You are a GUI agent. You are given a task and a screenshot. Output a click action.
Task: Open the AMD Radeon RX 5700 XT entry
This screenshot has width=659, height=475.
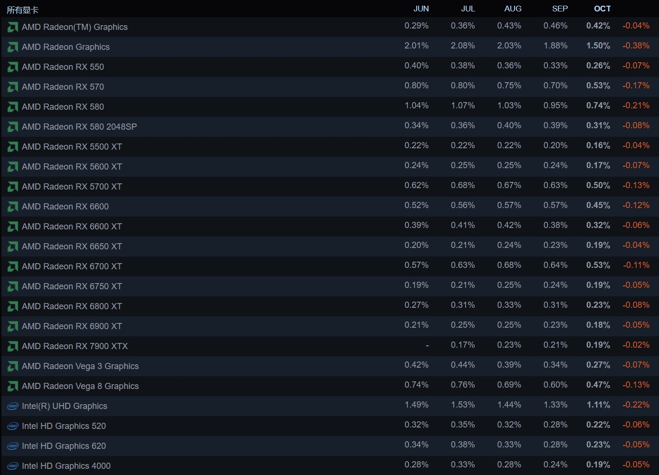(x=72, y=187)
